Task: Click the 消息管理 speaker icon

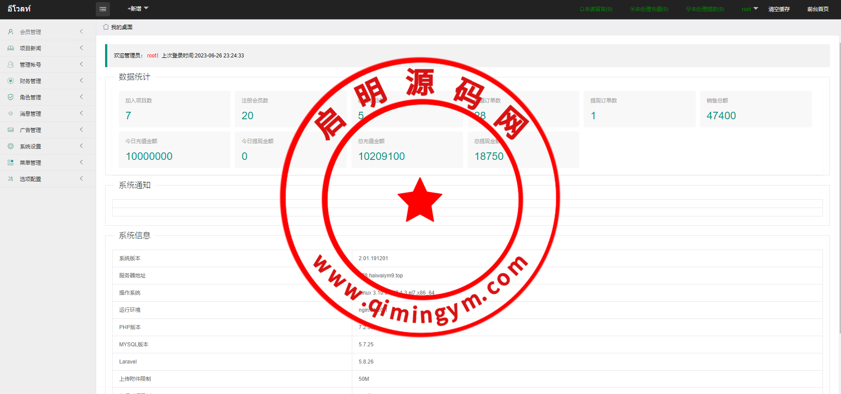Action: [11, 114]
